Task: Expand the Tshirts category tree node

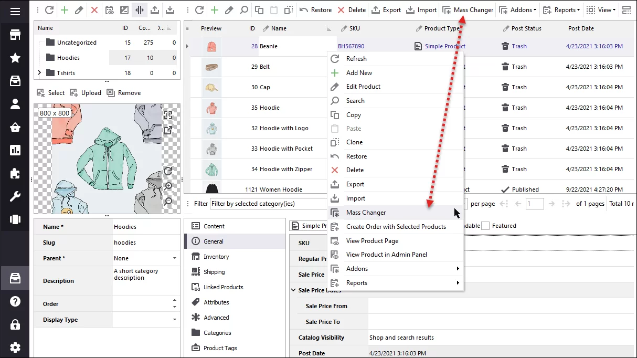Action: pyautogui.click(x=39, y=73)
